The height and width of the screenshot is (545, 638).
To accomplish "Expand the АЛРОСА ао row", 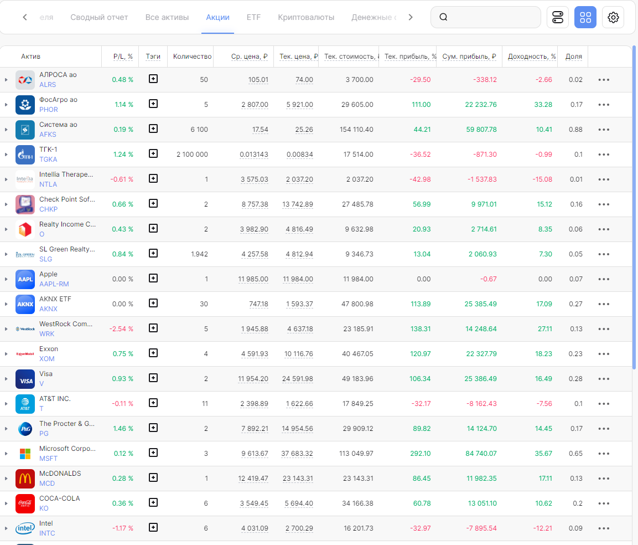I will (6, 80).
